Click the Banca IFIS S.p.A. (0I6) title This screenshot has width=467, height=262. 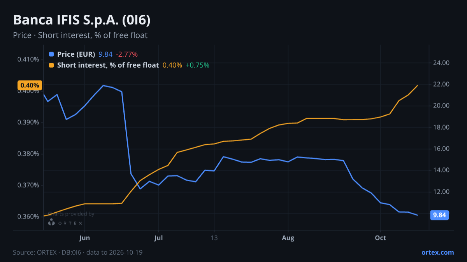click(x=82, y=21)
